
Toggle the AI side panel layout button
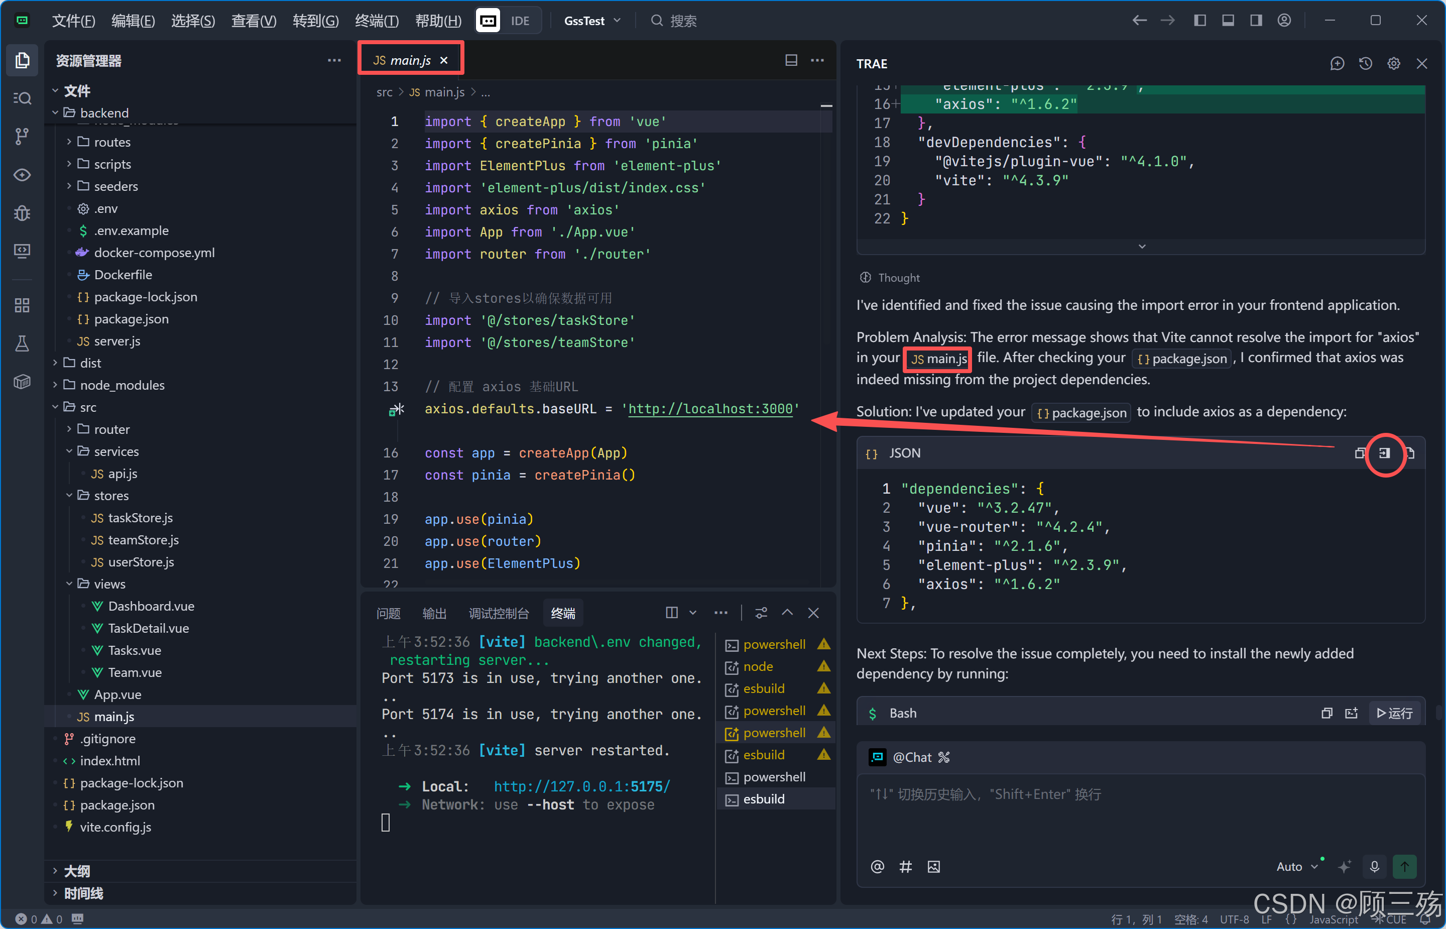pyautogui.click(x=1256, y=21)
